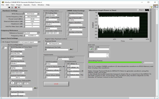Click the Waveform Graph plot area
Image resolution: width=159 pixels, height=99 pixels.
[123, 25]
